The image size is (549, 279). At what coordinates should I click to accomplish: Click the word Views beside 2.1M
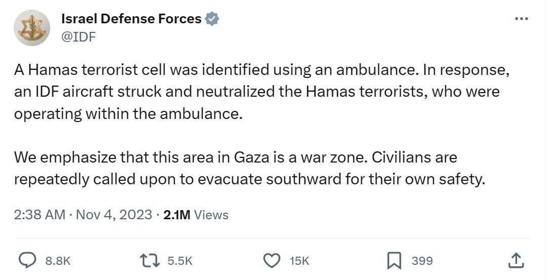point(211,215)
